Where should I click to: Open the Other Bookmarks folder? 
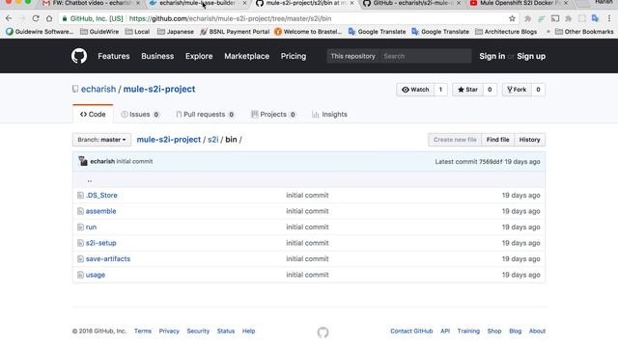[x=584, y=32]
